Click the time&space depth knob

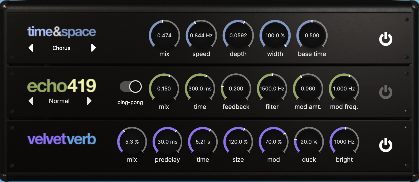tap(238, 36)
